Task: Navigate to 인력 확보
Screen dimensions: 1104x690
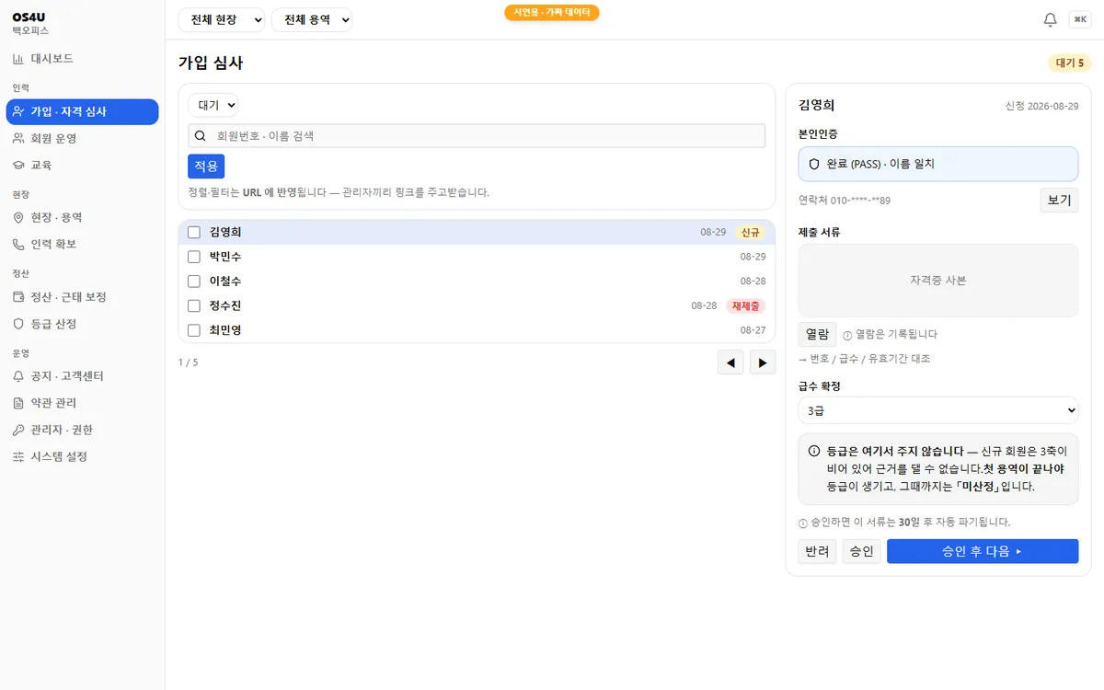Action: [x=82, y=245]
